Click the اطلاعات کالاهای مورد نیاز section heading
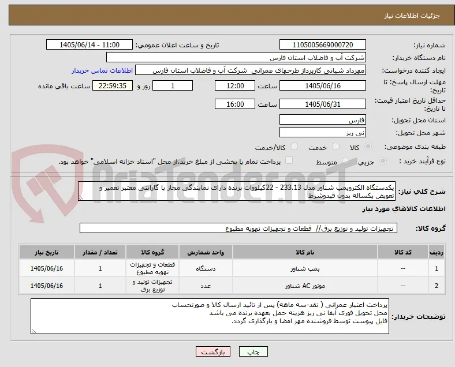The height and width of the screenshot is (367, 455). tap(404, 209)
